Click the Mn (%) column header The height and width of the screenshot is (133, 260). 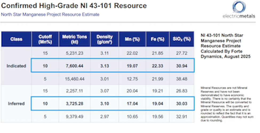[x=132, y=39]
